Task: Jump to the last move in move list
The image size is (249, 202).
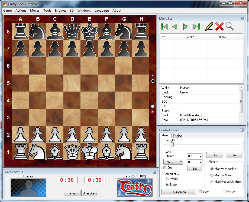Action: [196, 26]
